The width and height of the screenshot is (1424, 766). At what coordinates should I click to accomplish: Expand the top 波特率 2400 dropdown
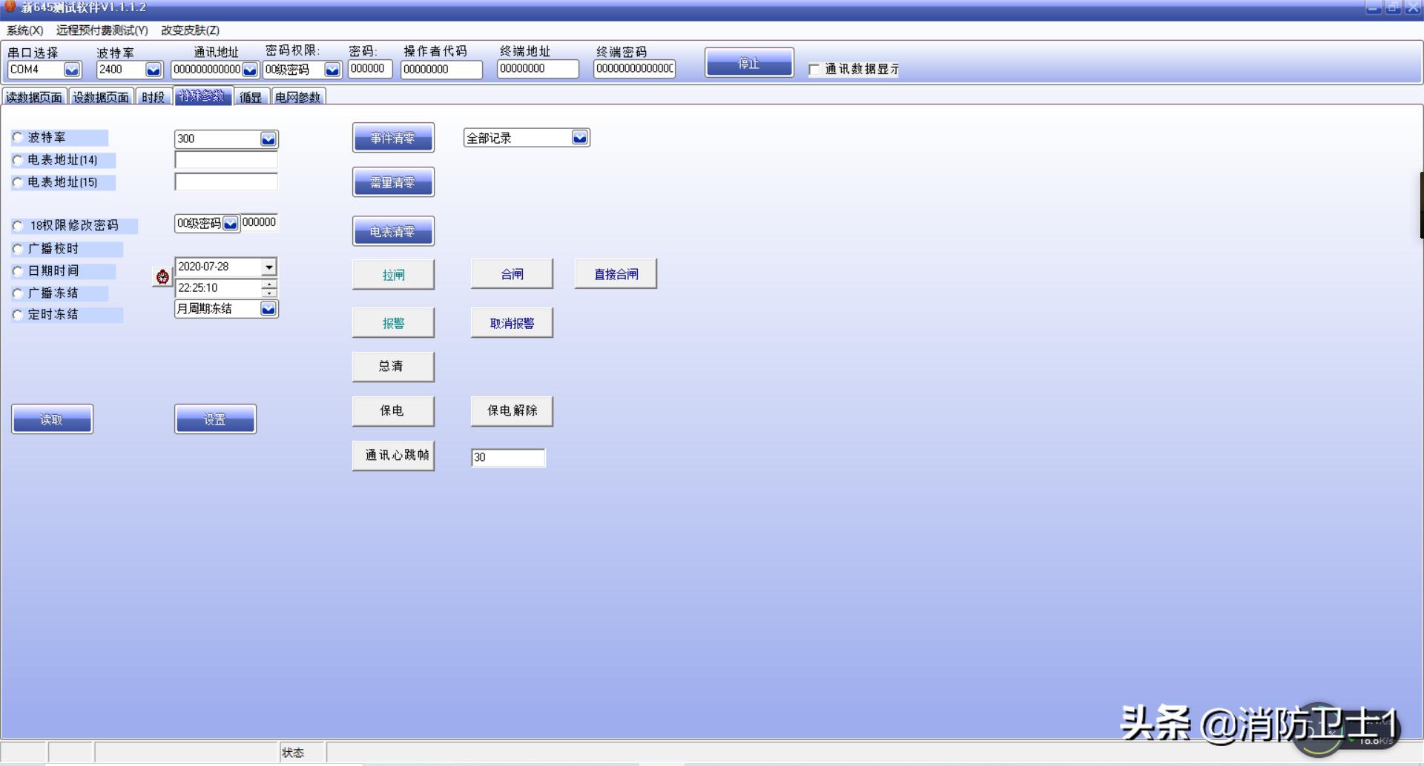tap(154, 70)
